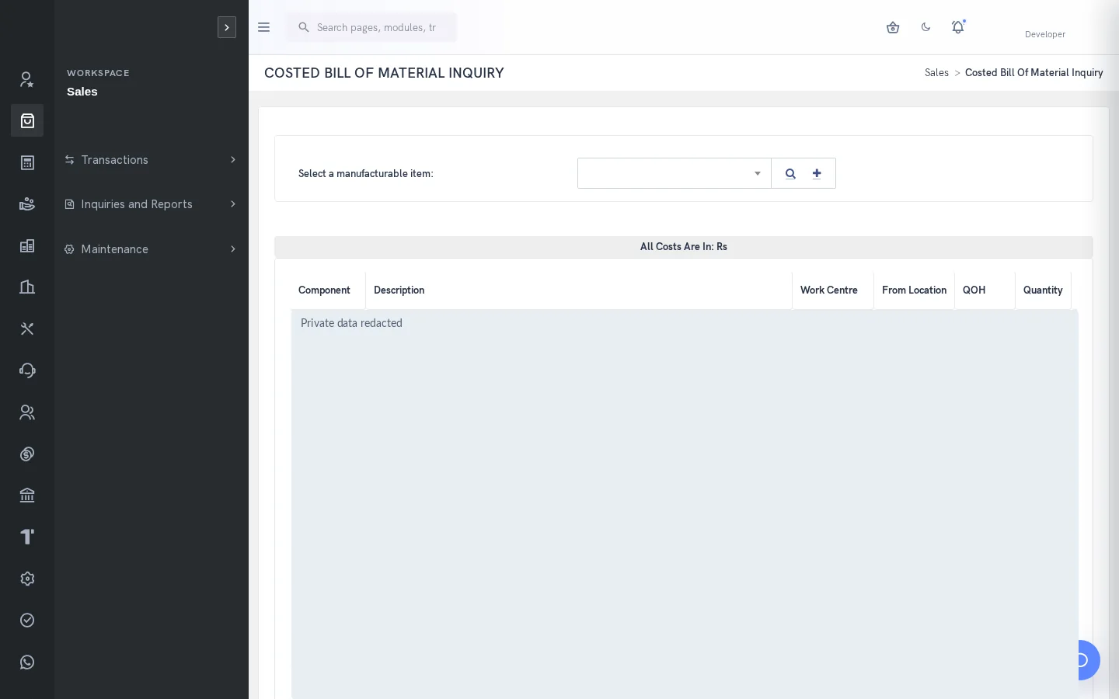Expand the Inquiries and Reports menu
1119x699 pixels.
[x=152, y=204]
